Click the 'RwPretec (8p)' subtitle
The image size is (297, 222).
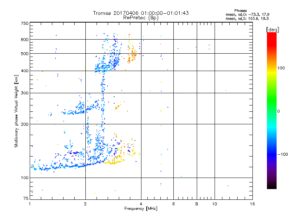tap(141, 18)
